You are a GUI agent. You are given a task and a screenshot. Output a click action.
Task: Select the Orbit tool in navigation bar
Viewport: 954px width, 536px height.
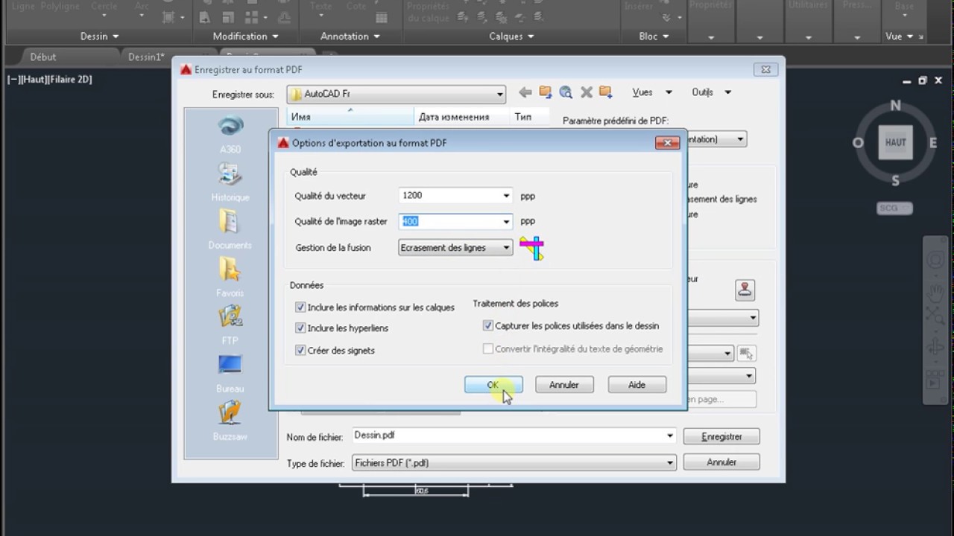935,347
